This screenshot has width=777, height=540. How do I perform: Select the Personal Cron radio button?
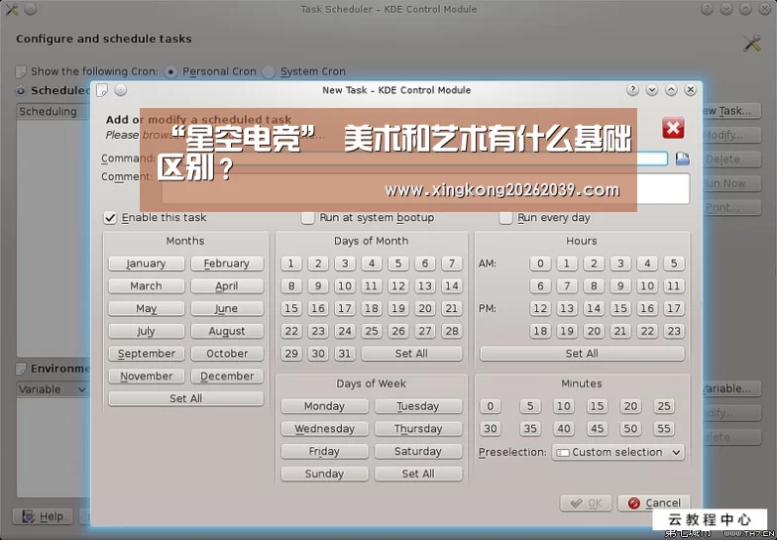click(170, 71)
